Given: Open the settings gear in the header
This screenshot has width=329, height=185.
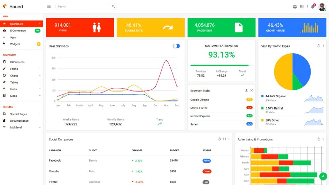Looking at the screenshot, I should click(x=295, y=6).
